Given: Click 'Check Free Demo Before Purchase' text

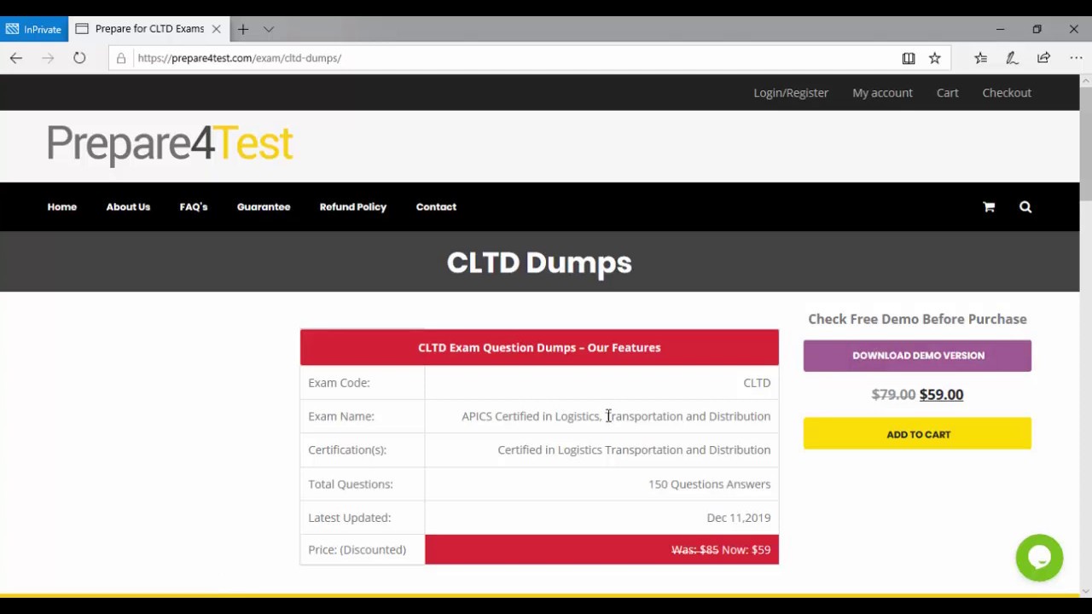Looking at the screenshot, I should click(917, 319).
